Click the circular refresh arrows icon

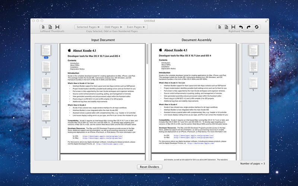coord(257,27)
